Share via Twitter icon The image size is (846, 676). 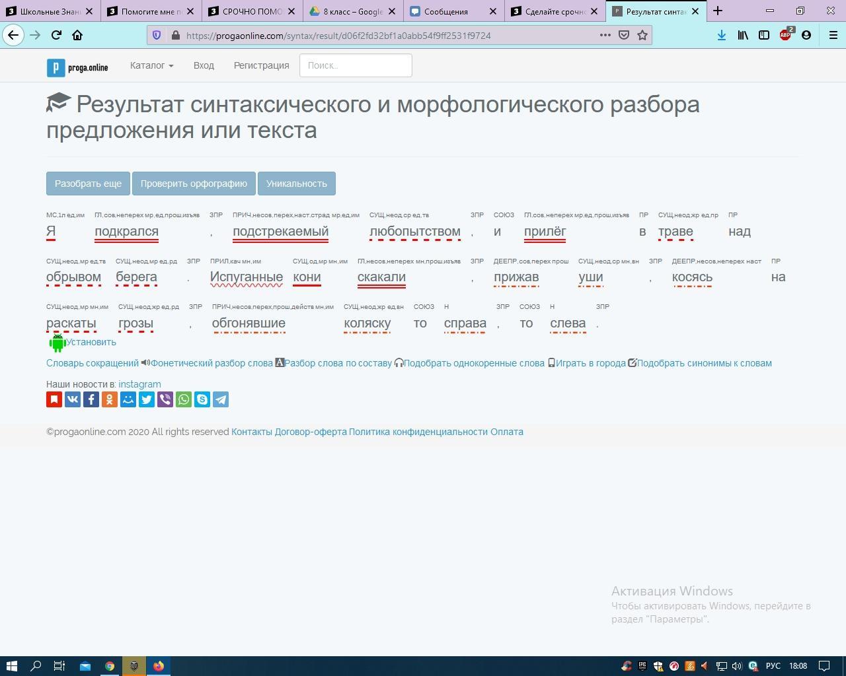click(147, 399)
